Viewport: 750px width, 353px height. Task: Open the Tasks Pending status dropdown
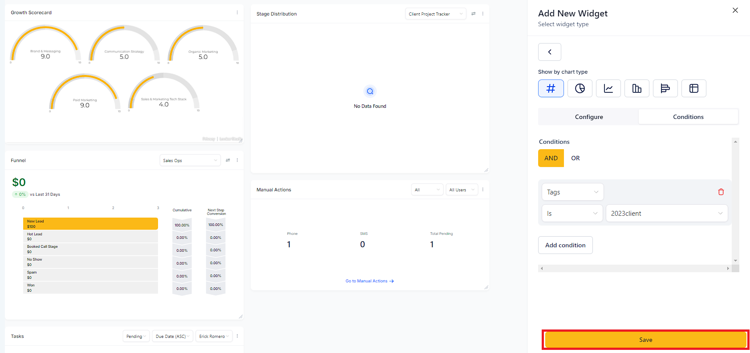click(136, 336)
